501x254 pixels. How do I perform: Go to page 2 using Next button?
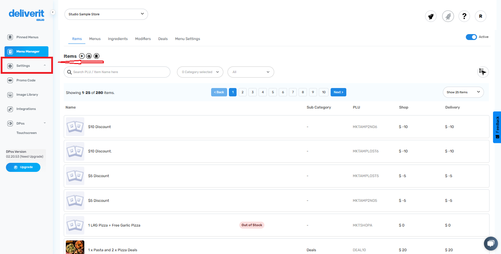tap(338, 92)
